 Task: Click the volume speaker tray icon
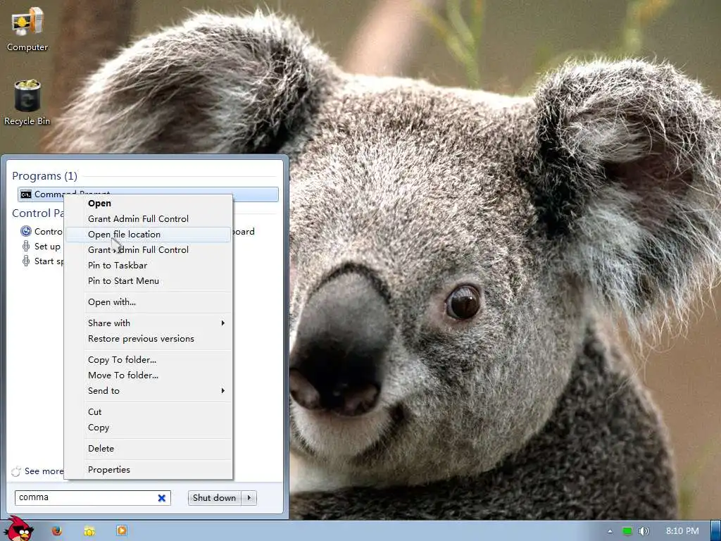click(644, 531)
